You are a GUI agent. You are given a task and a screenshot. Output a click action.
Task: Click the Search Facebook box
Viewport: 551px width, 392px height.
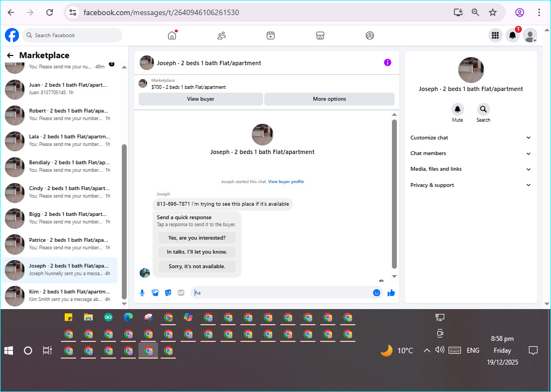(72, 36)
